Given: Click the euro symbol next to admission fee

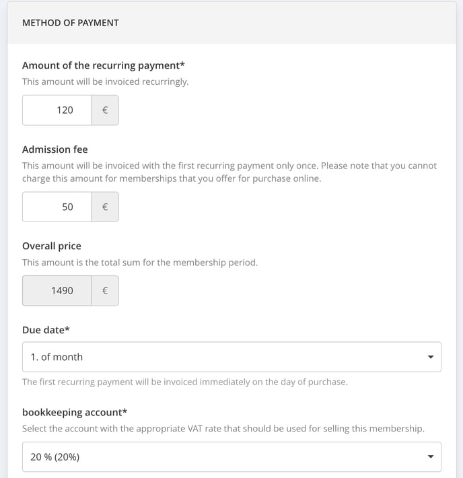Looking at the screenshot, I should click(x=105, y=207).
